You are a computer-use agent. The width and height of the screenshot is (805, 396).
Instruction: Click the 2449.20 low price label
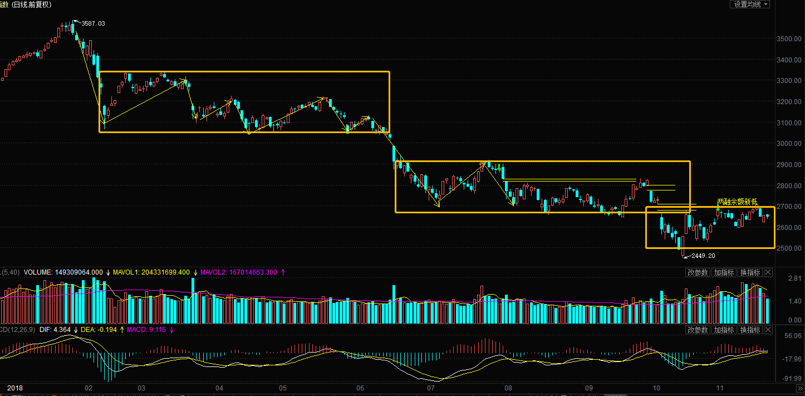coord(703,256)
